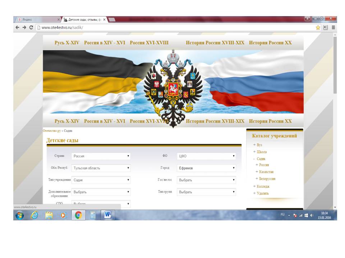Screen dimensions: 345x258
Task: Show hidden tray icons arrow
Action: point(289,215)
